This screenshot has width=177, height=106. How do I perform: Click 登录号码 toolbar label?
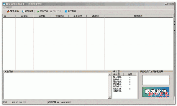(x=14, y=11)
